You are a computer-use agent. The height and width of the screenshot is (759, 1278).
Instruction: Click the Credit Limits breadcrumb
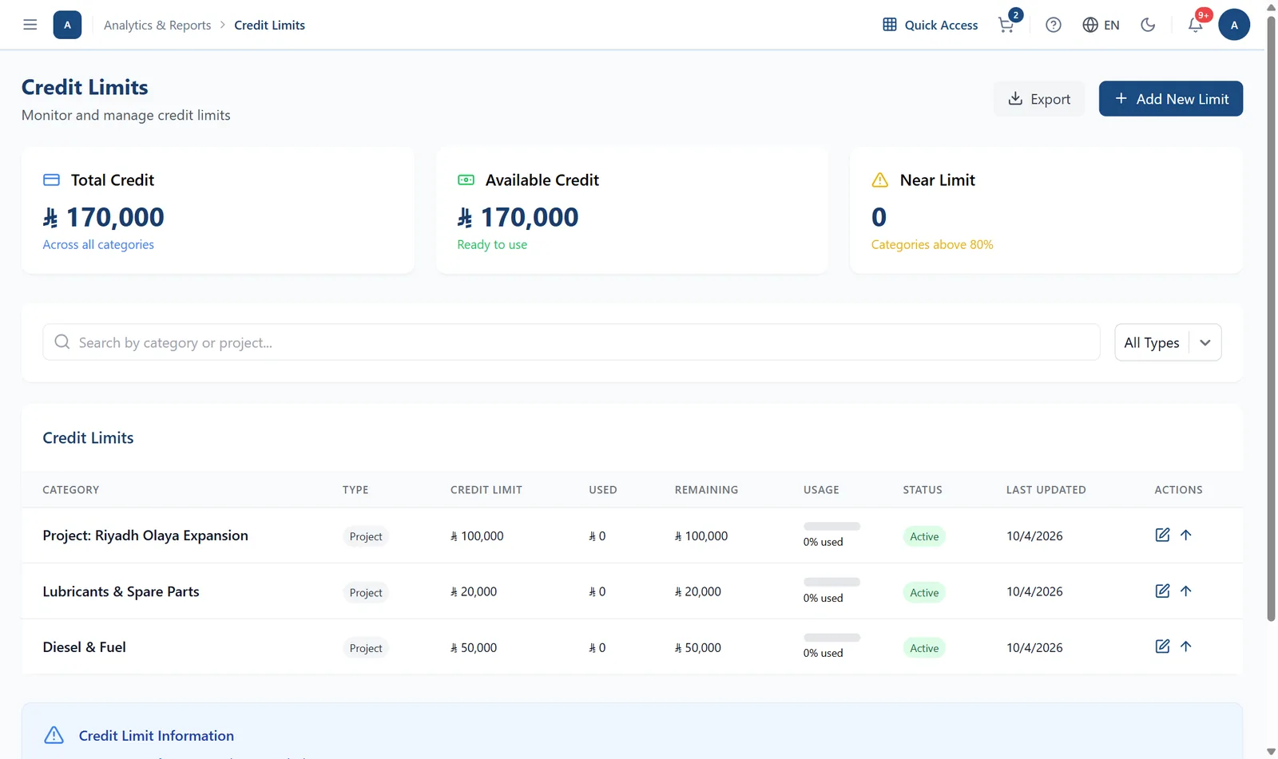(269, 25)
